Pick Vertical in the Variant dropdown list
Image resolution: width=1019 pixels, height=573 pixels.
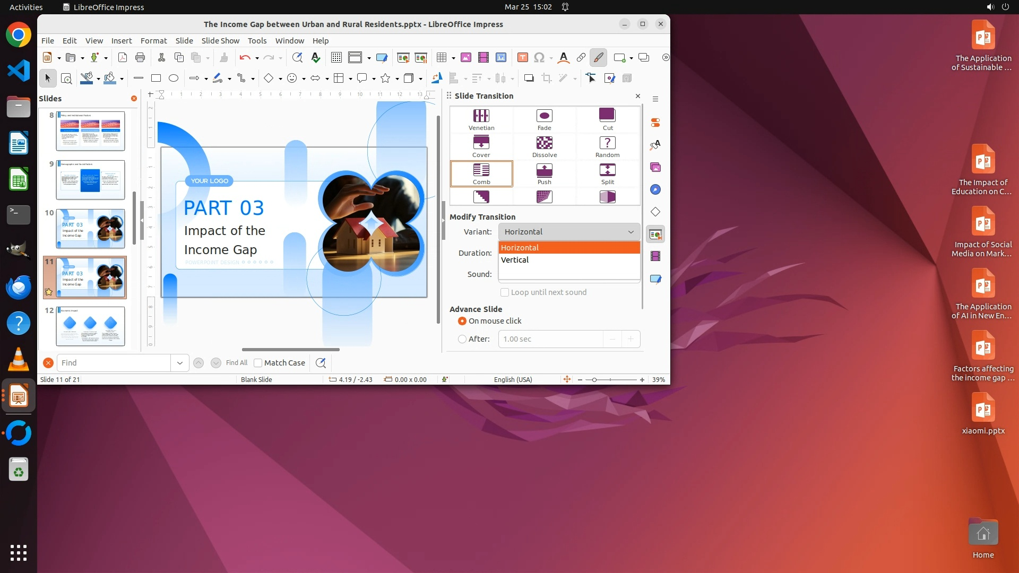(x=515, y=260)
